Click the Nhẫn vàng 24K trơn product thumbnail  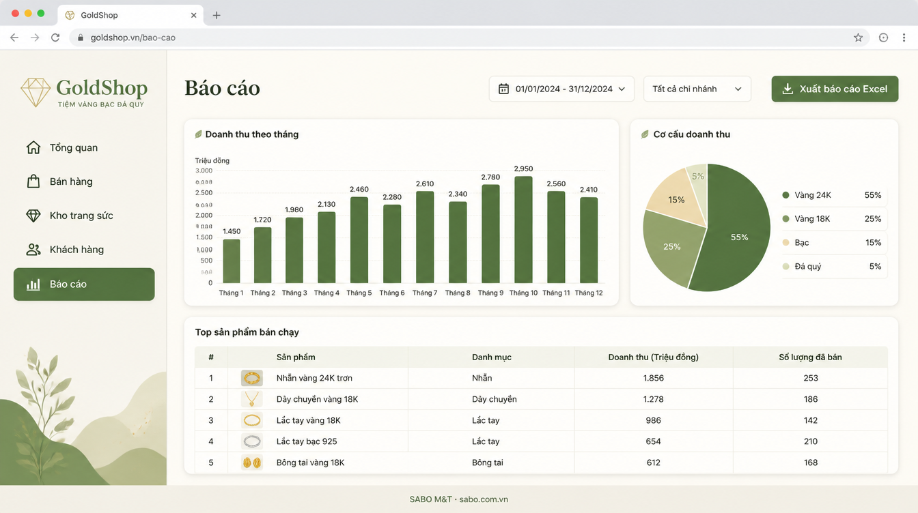click(x=252, y=378)
